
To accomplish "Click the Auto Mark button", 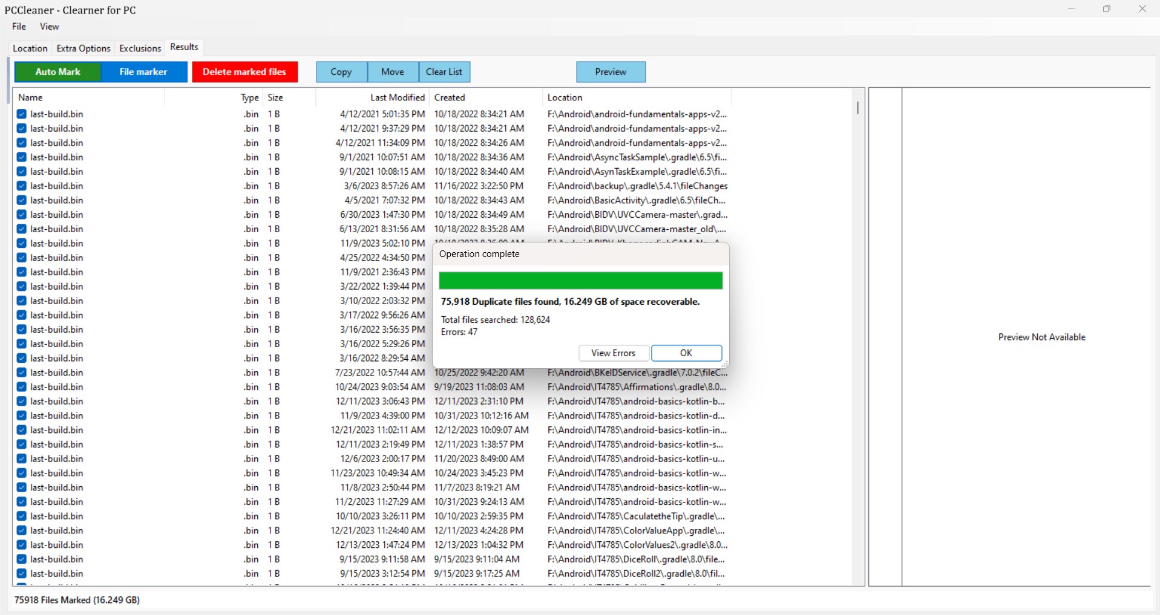I will coord(57,72).
